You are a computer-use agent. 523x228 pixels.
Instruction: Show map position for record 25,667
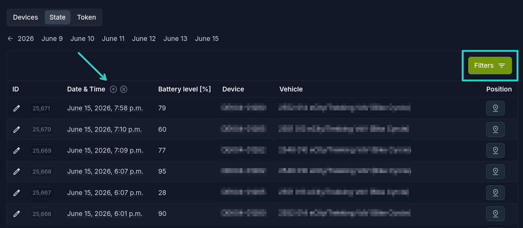point(495,193)
